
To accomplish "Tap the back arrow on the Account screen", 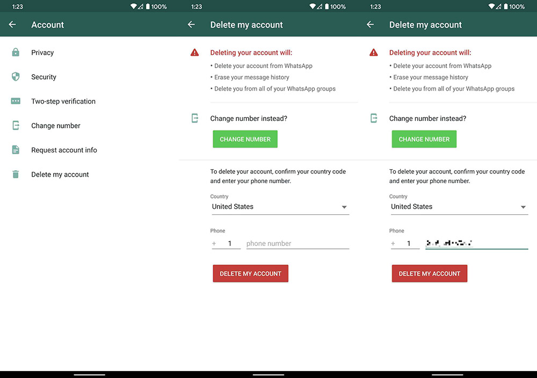I will coord(12,25).
